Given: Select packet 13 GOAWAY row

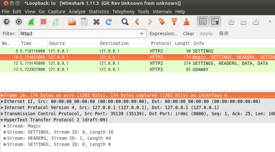Looking at the screenshot, I should point(137,69).
